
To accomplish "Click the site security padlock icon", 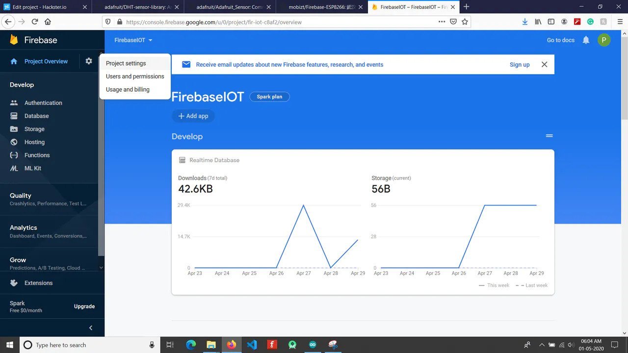I will click(x=119, y=22).
